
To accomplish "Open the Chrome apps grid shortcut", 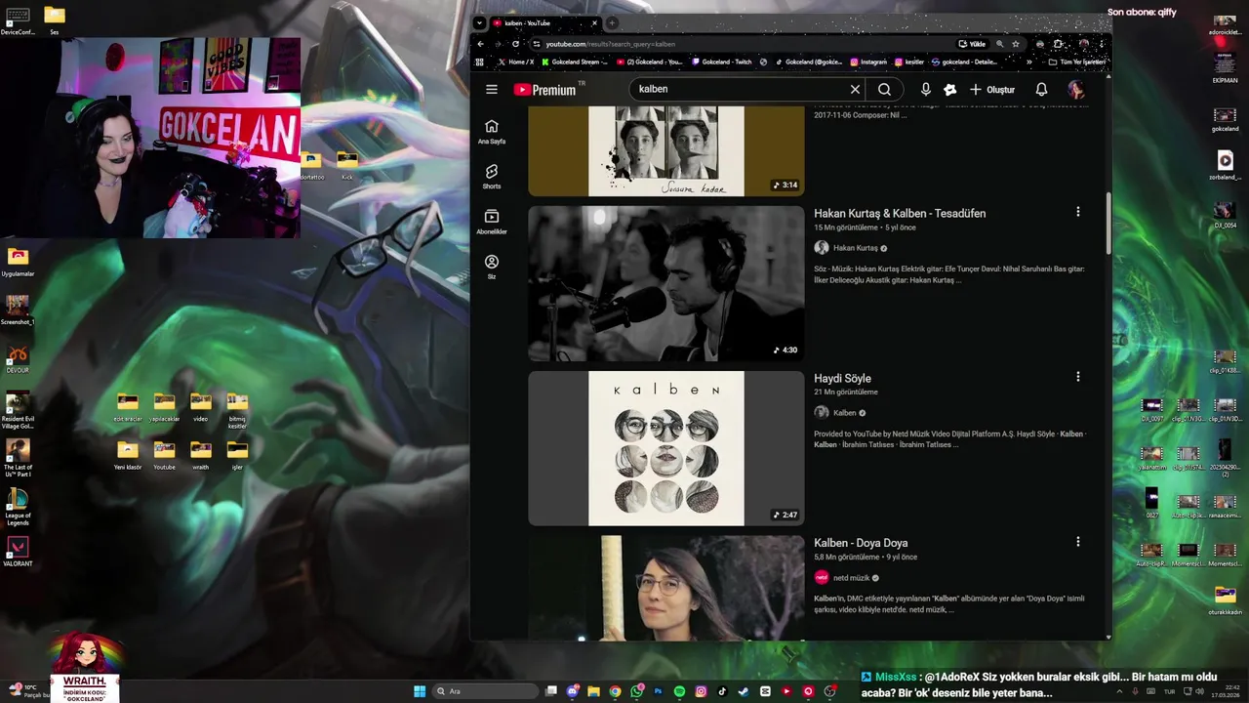I will [479, 62].
